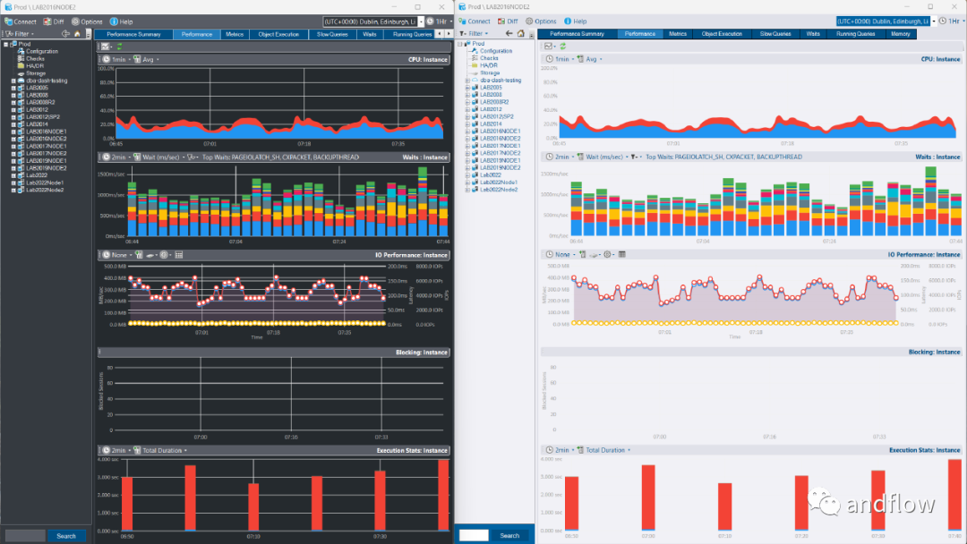Click the home icon in dark window
Viewport: 967px width, 544px height.
coord(77,34)
